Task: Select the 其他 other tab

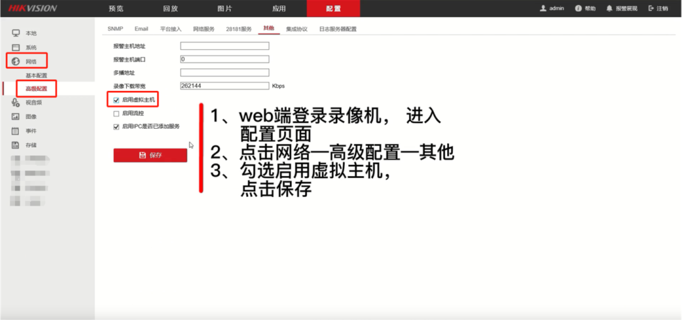Action: click(269, 28)
